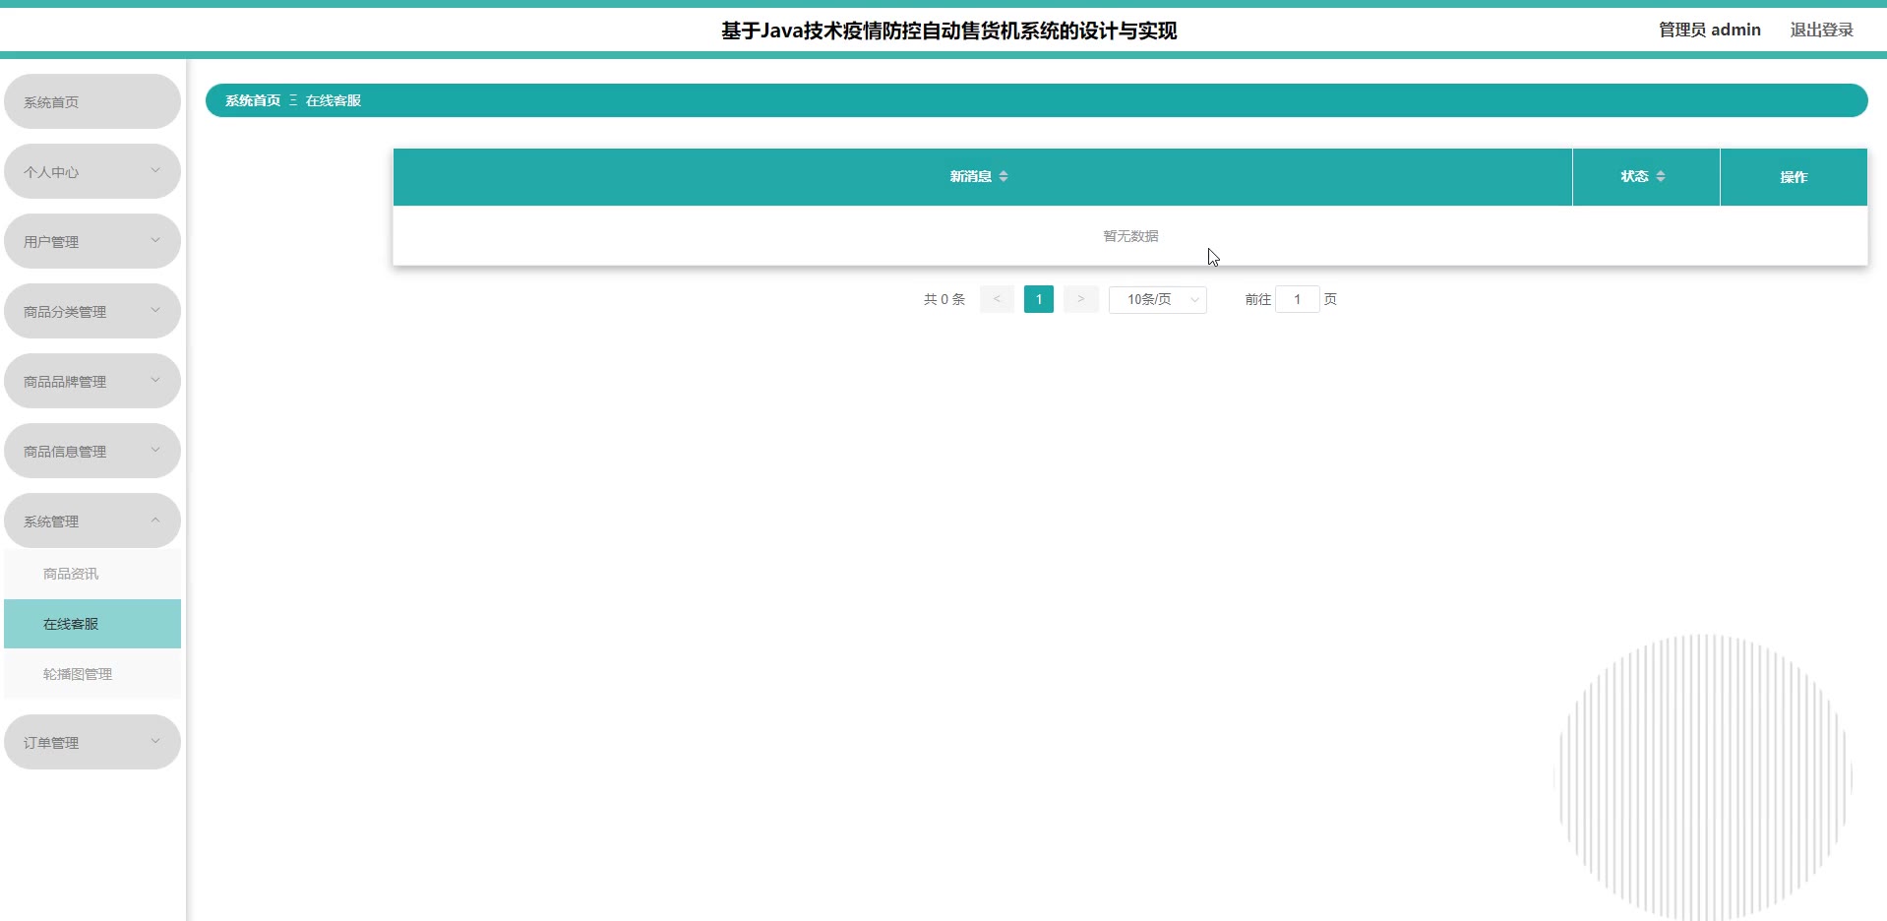Select page 1 in pagination

pos(1039,299)
